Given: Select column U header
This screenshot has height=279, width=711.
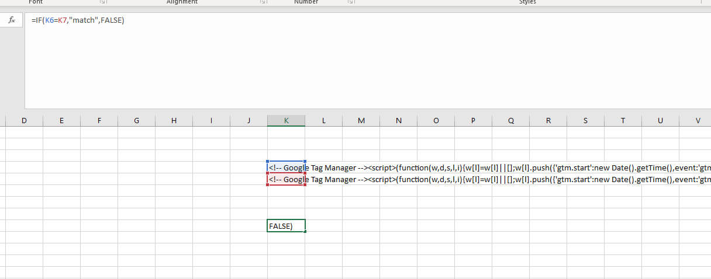Looking at the screenshot, I should tap(660, 120).
